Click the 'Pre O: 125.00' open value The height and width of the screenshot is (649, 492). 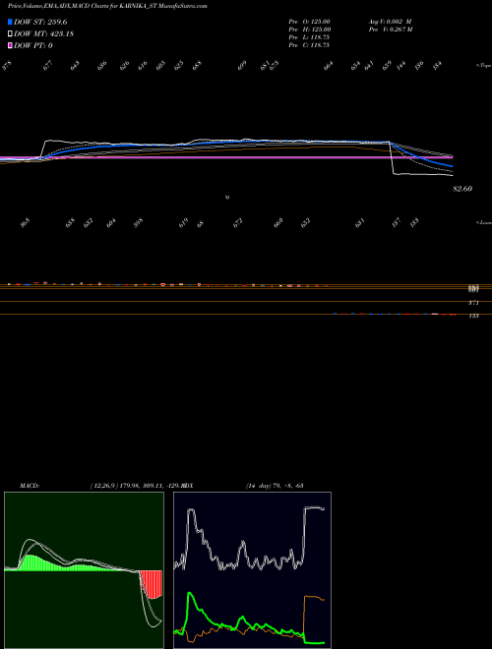pyautogui.click(x=309, y=21)
